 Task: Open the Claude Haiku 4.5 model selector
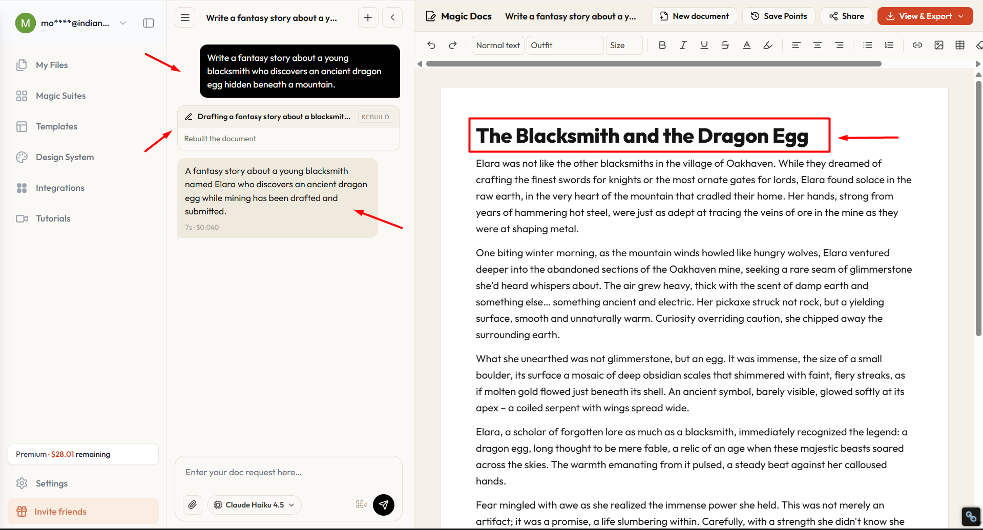(255, 505)
